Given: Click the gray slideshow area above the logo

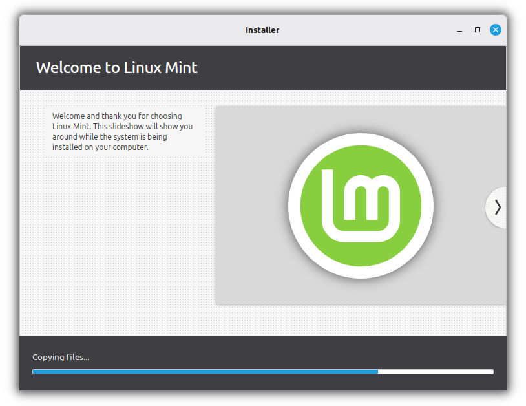Looking at the screenshot, I should point(361,118).
